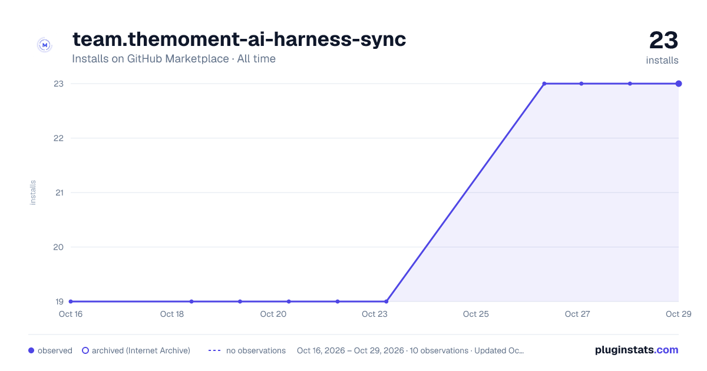Click the x-axis label Oct 27
Screen dimensions: 707x371
click(x=577, y=314)
